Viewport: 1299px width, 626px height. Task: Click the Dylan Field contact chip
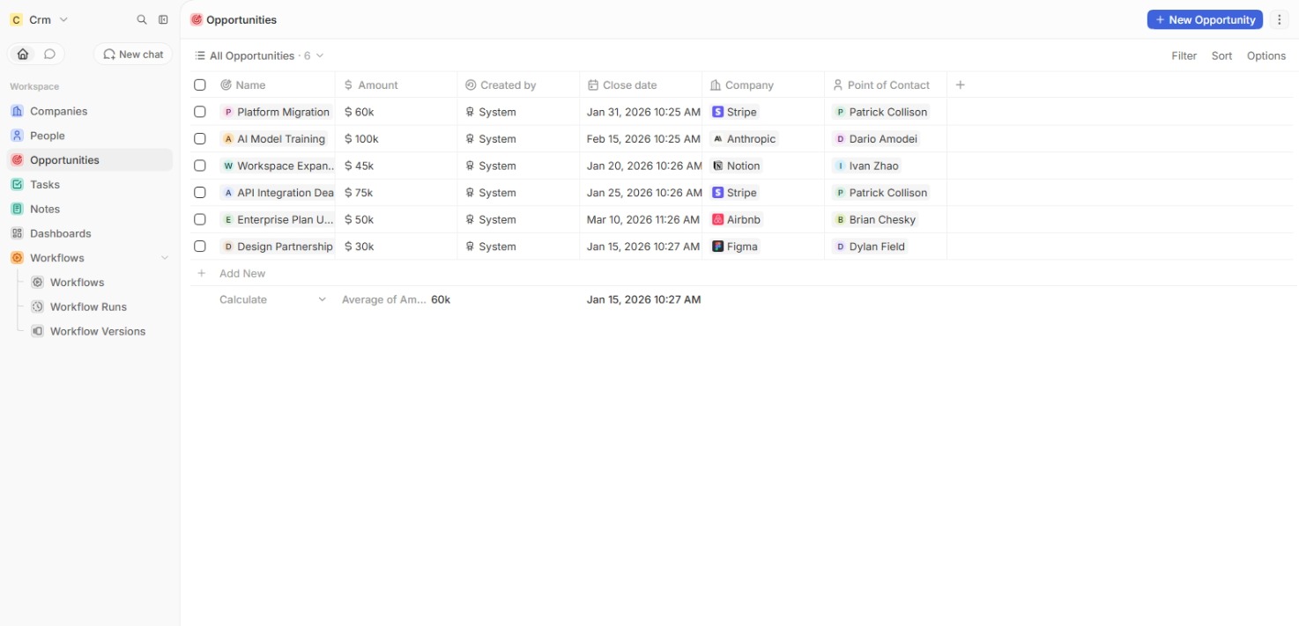click(871, 247)
